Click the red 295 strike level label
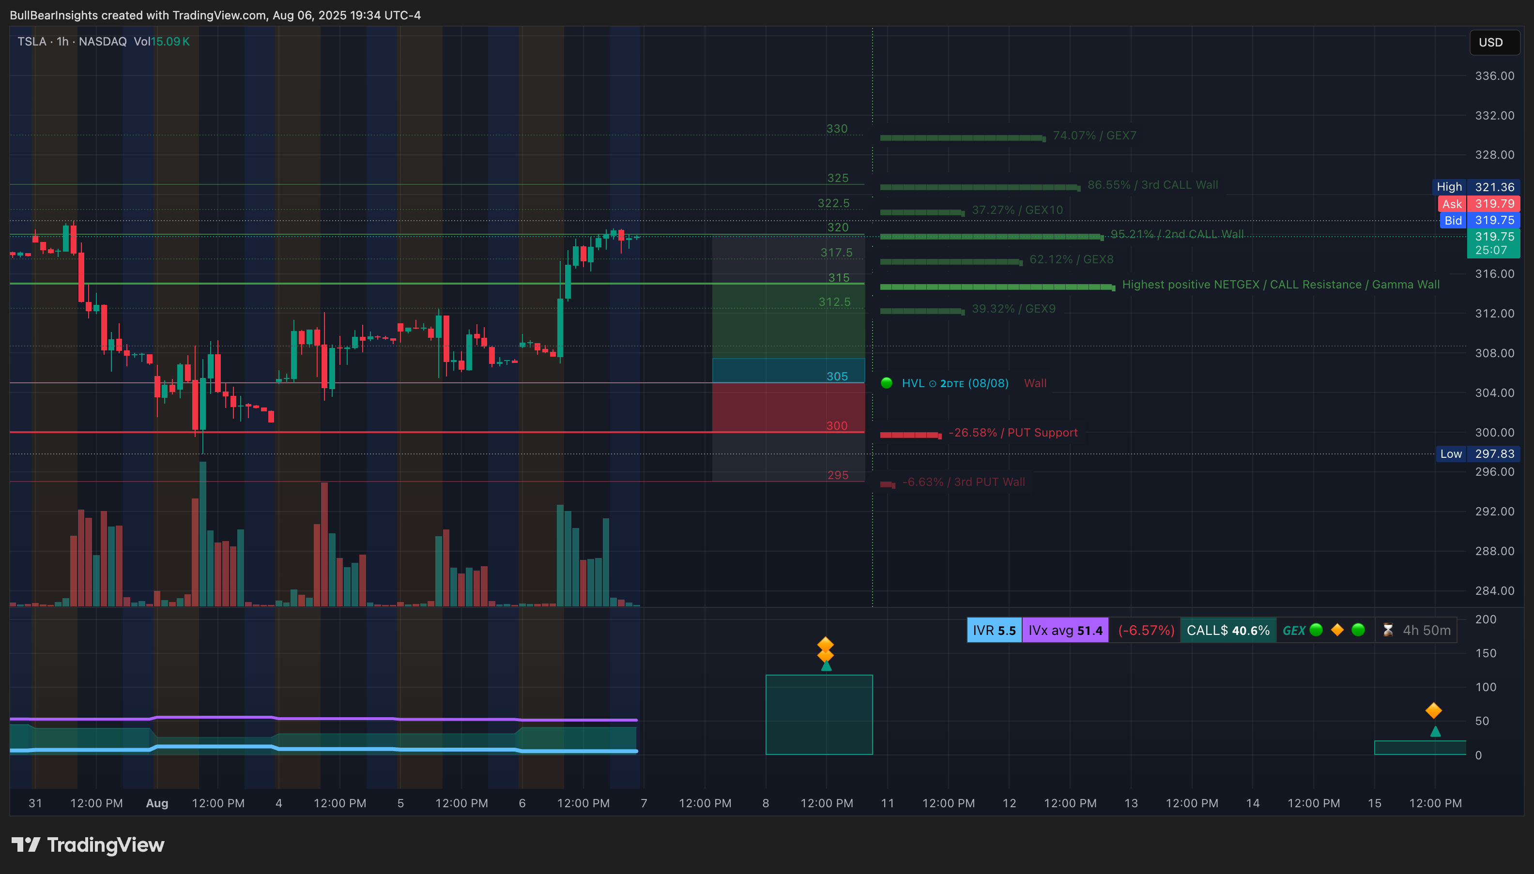 [x=838, y=475]
